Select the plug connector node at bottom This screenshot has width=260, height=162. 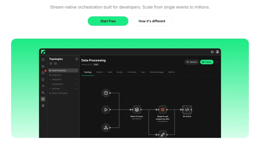pos(163,134)
